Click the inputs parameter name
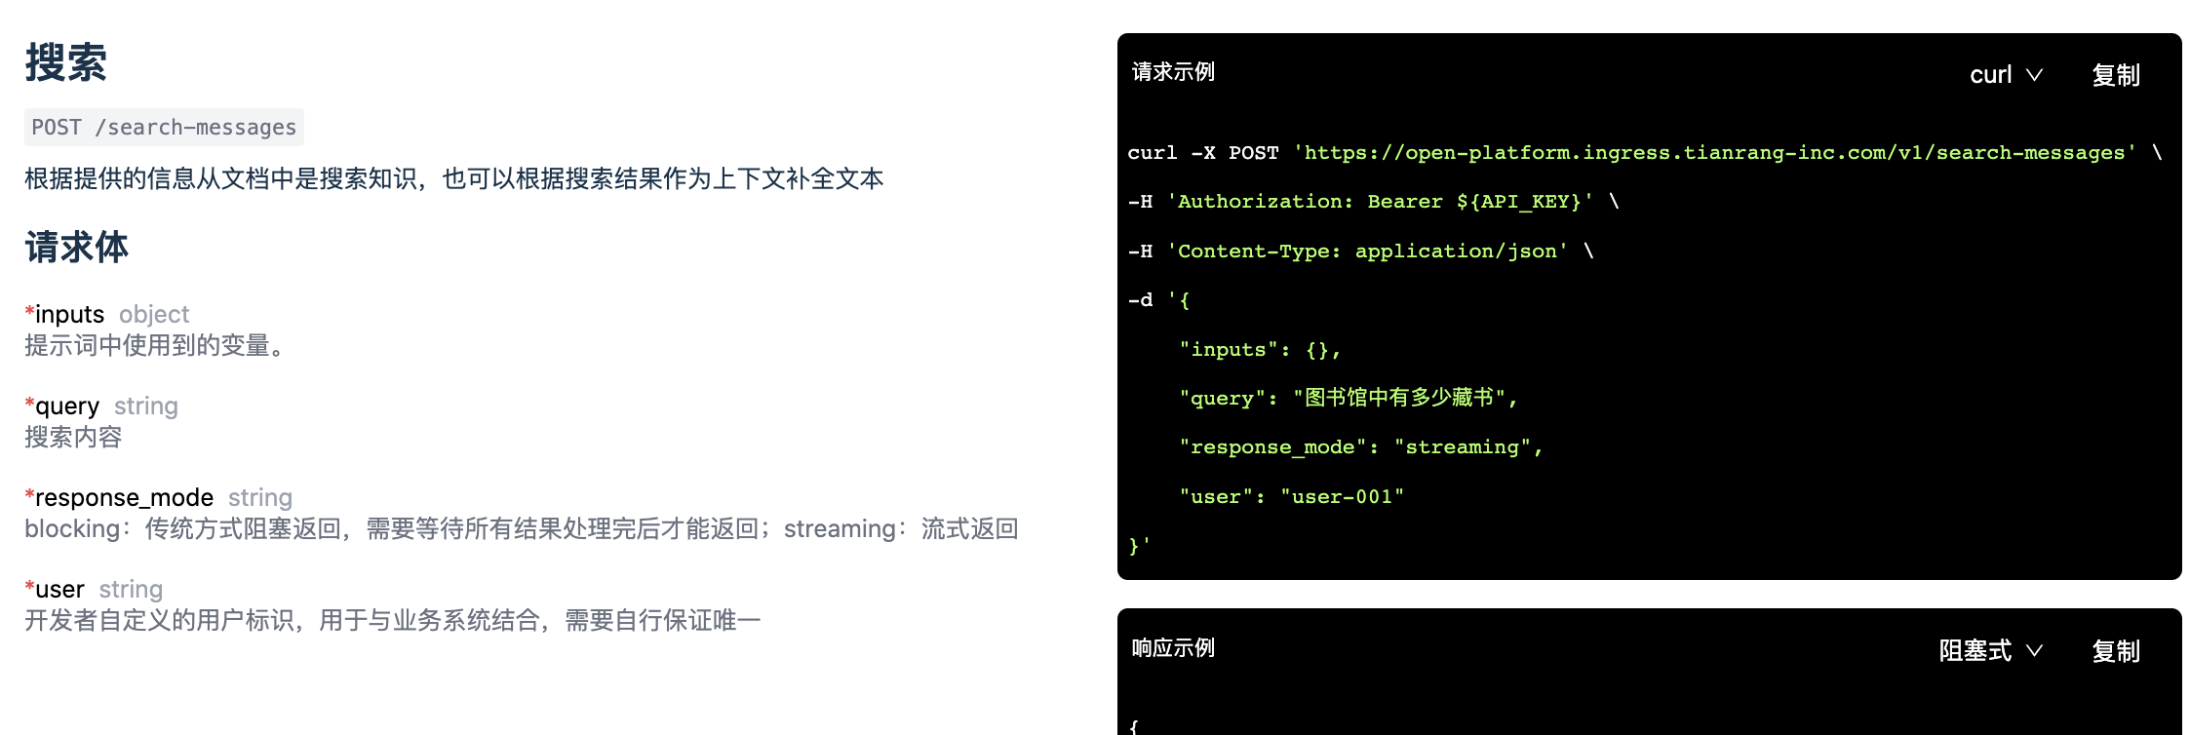The height and width of the screenshot is (735, 2190). 69,314
